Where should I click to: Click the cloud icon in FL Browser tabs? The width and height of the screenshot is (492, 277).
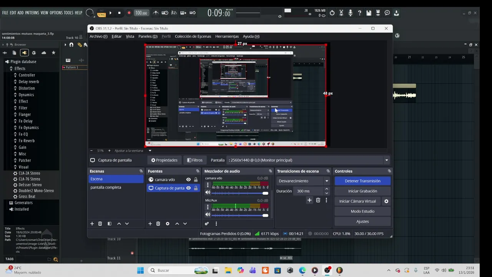[44, 53]
